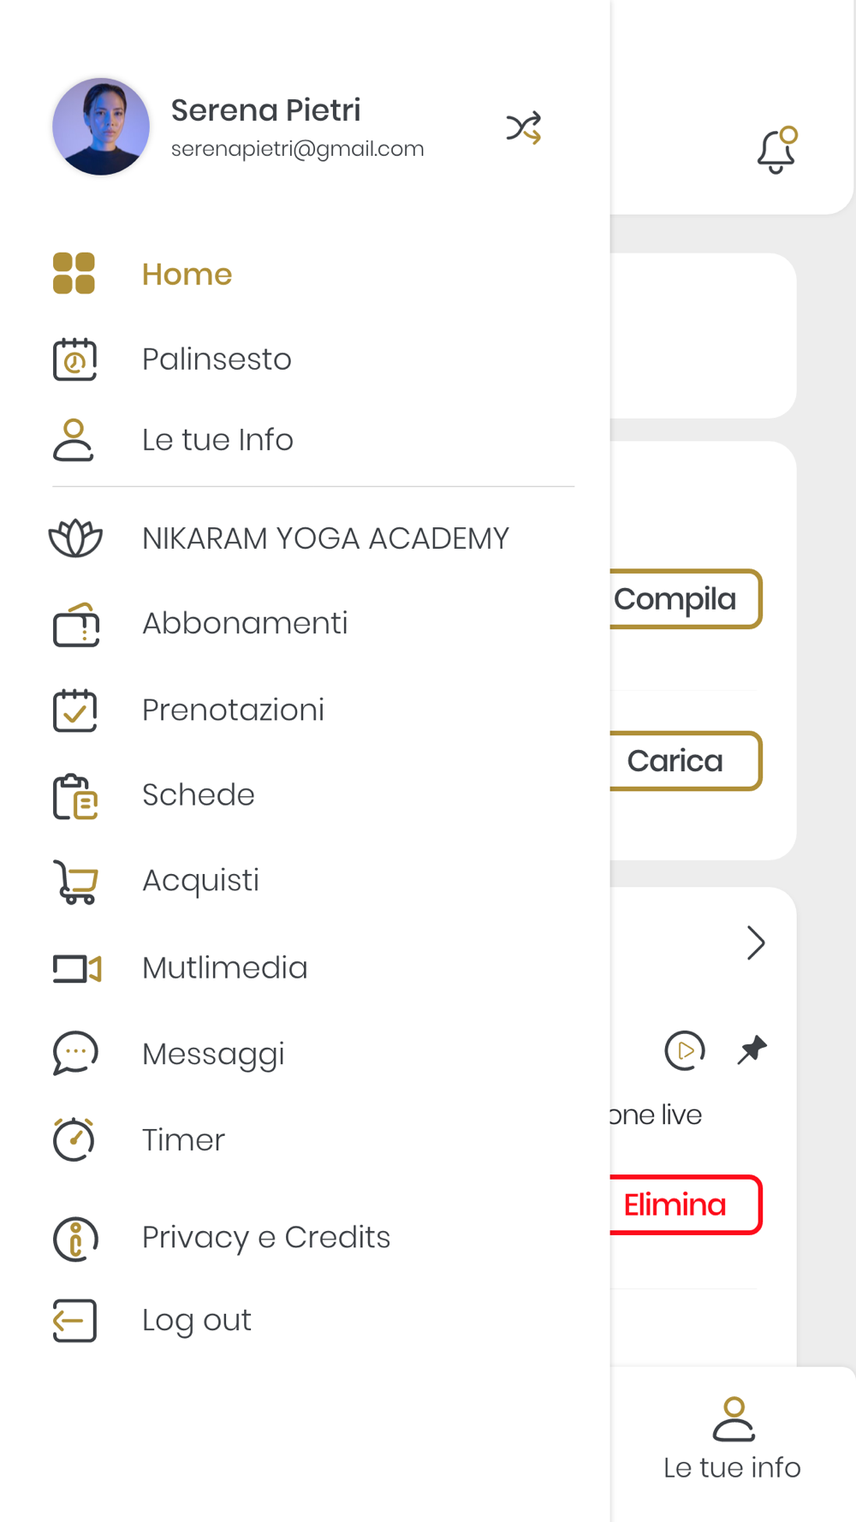Viewport: 856px width, 1522px height.
Task: Open Home via grid icon
Action: 74,274
